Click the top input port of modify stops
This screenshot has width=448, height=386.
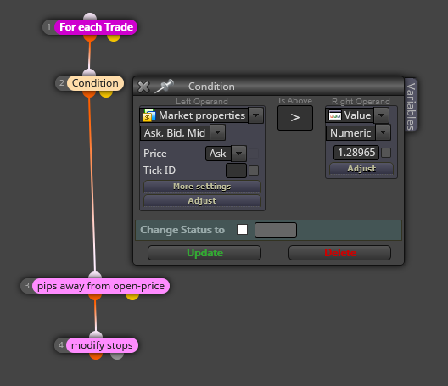click(x=96, y=334)
